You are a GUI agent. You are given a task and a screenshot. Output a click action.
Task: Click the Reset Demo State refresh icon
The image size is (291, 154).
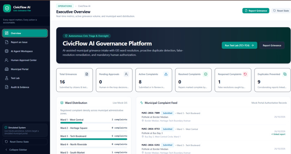tap(6, 142)
